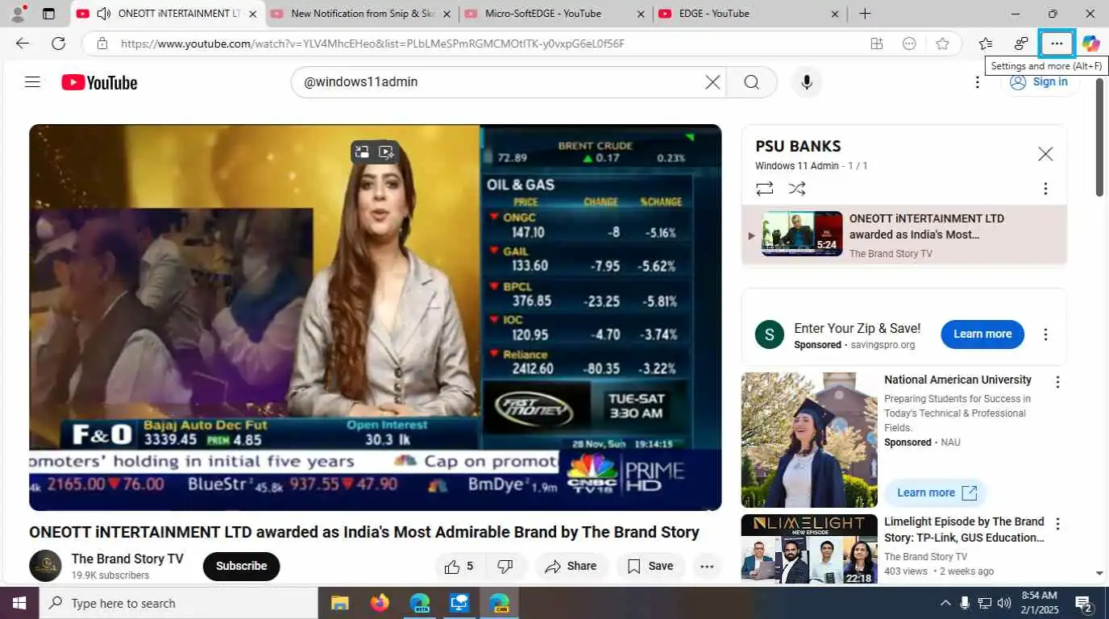The image size is (1109, 619).
Task: Close the EDGE - YouTube tab
Action: pos(835,14)
